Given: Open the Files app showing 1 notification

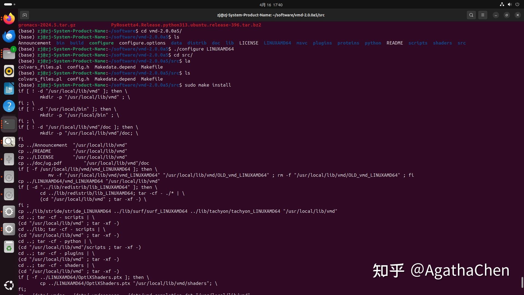Looking at the screenshot, I should click(9, 54).
